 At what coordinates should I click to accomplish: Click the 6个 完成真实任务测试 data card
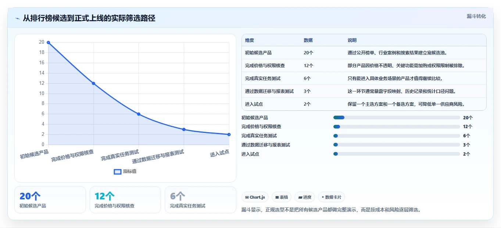[200, 200]
